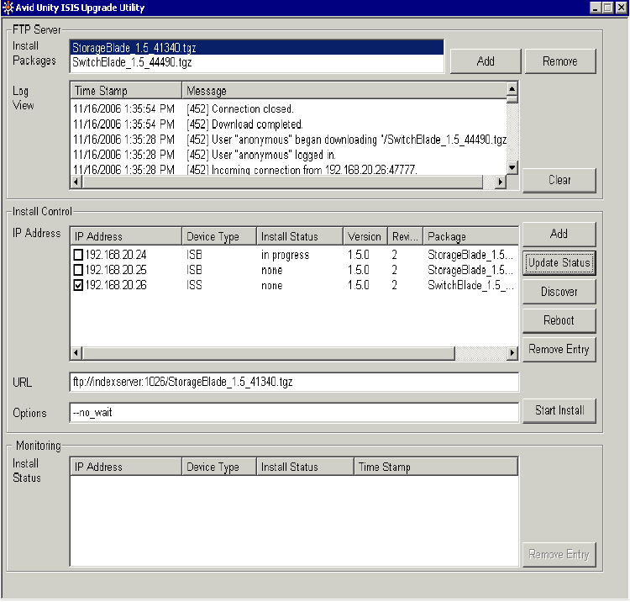Click Reboot button
Screen dimensions: 630x602
(559, 320)
